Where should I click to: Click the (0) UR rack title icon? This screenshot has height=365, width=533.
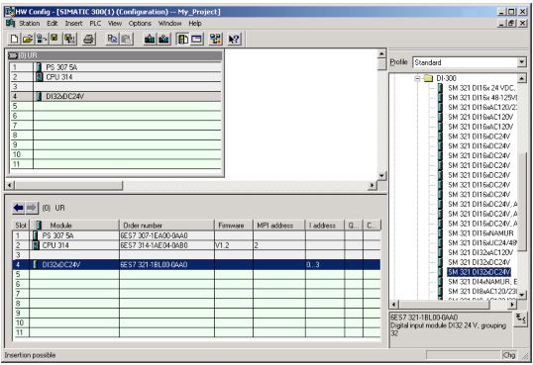coord(13,55)
